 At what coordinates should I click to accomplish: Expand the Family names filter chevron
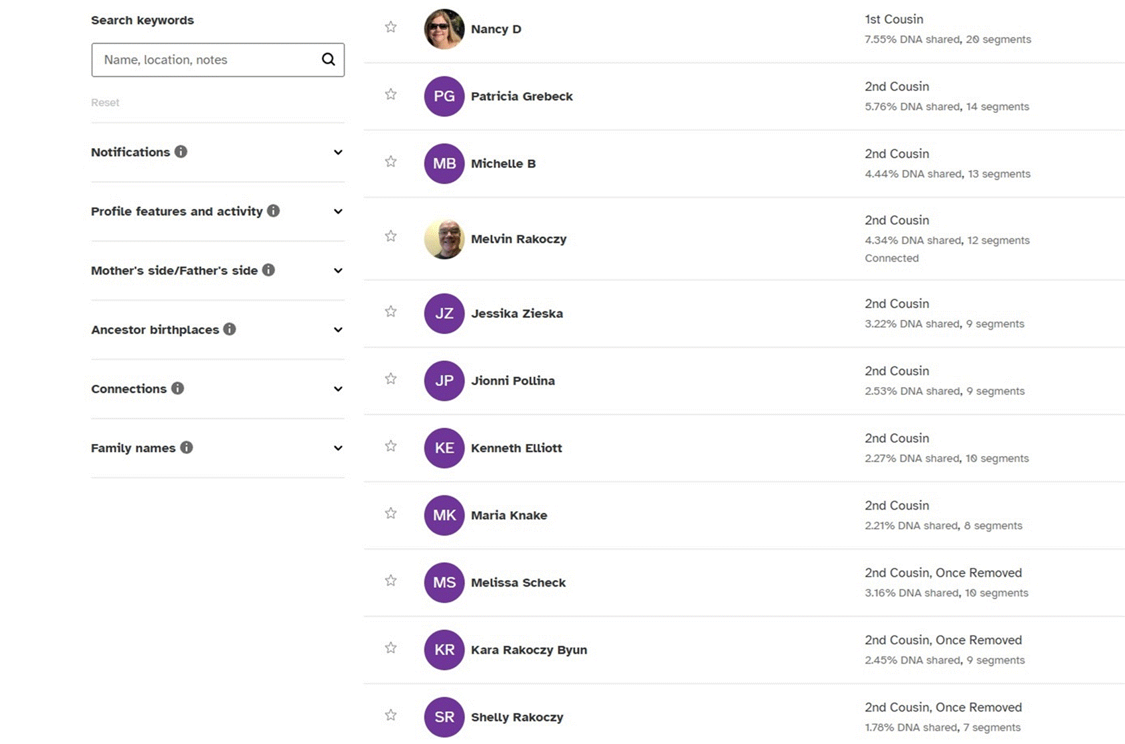(x=338, y=448)
